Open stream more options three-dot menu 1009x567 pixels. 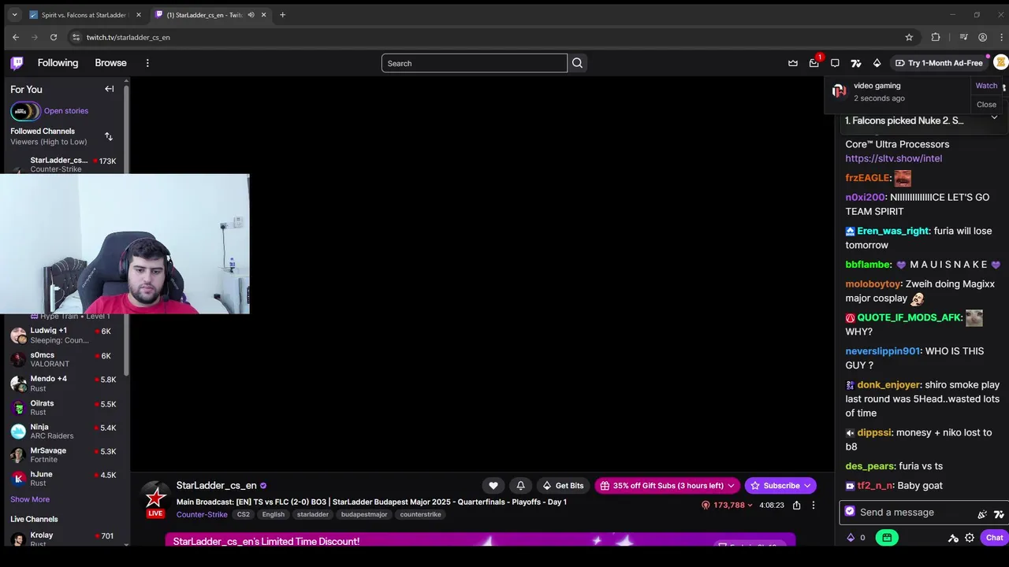point(814,506)
